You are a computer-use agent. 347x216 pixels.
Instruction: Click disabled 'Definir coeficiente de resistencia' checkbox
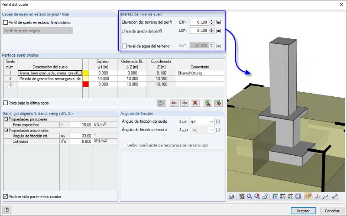124,145
